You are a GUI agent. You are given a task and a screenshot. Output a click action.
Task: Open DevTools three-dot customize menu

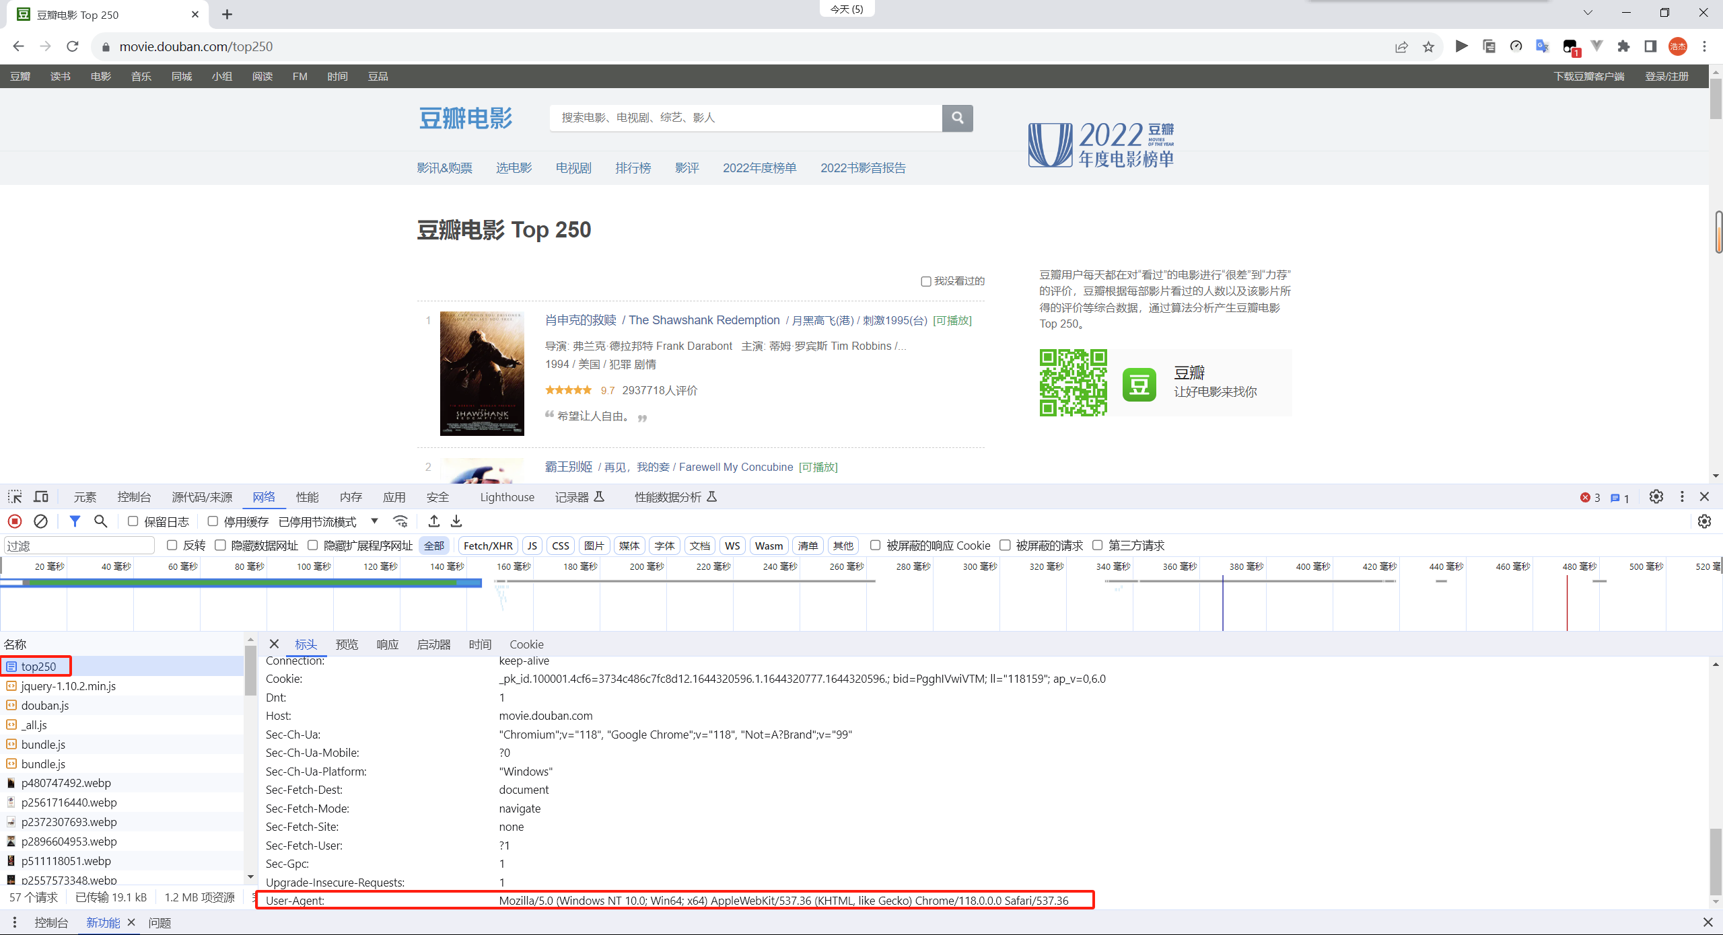1682,497
